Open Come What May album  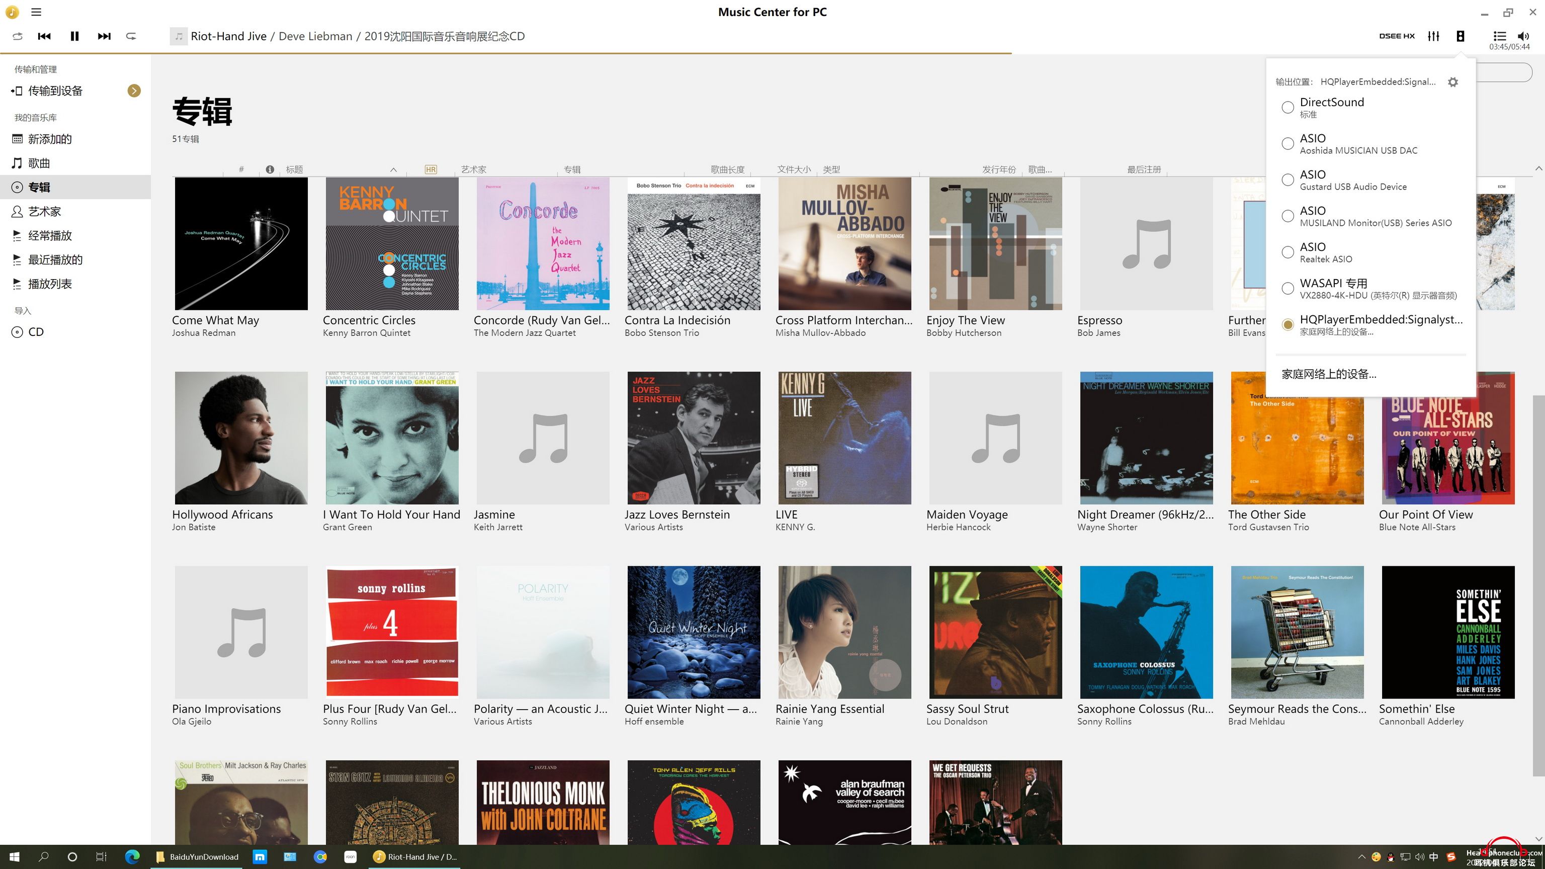pos(241,243)
